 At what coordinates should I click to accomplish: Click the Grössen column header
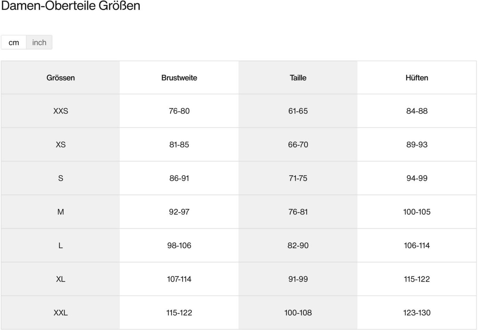(61, 78)
